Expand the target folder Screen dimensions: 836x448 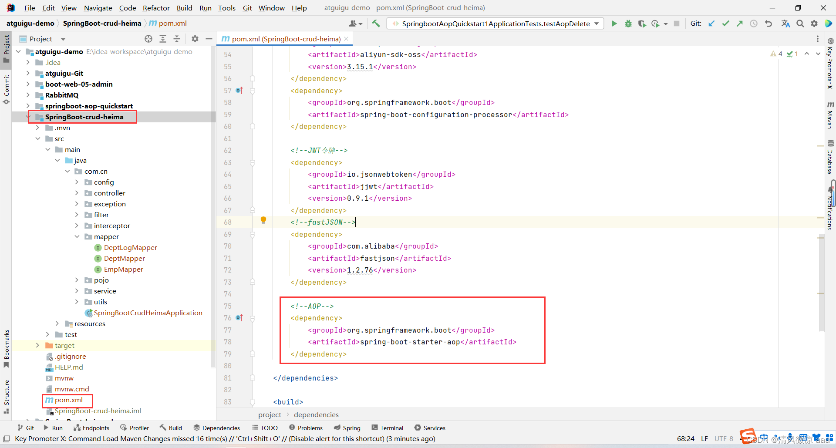[37, 345]
